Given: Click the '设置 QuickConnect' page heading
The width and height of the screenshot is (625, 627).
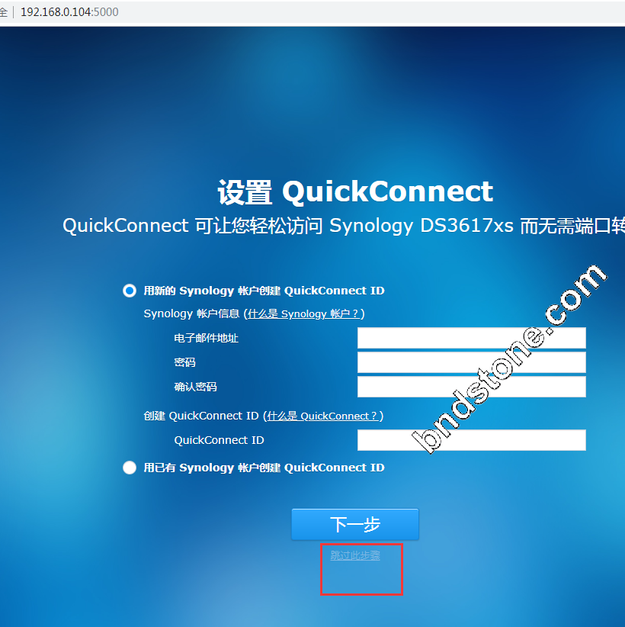Looking at the screenshot, I should click(355, 192).
